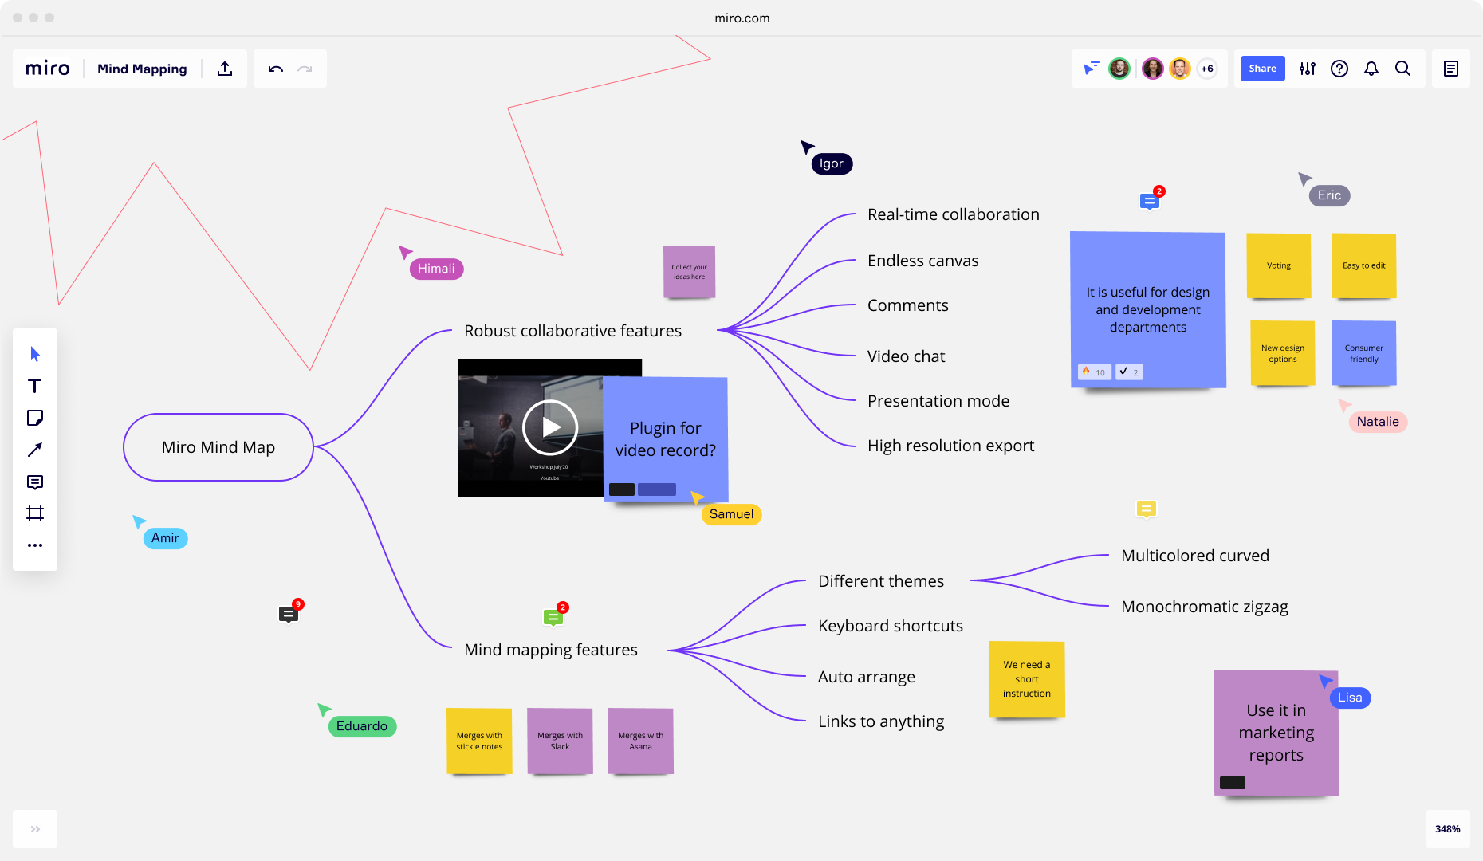
Task: Open the board search
Action: 1403,69
